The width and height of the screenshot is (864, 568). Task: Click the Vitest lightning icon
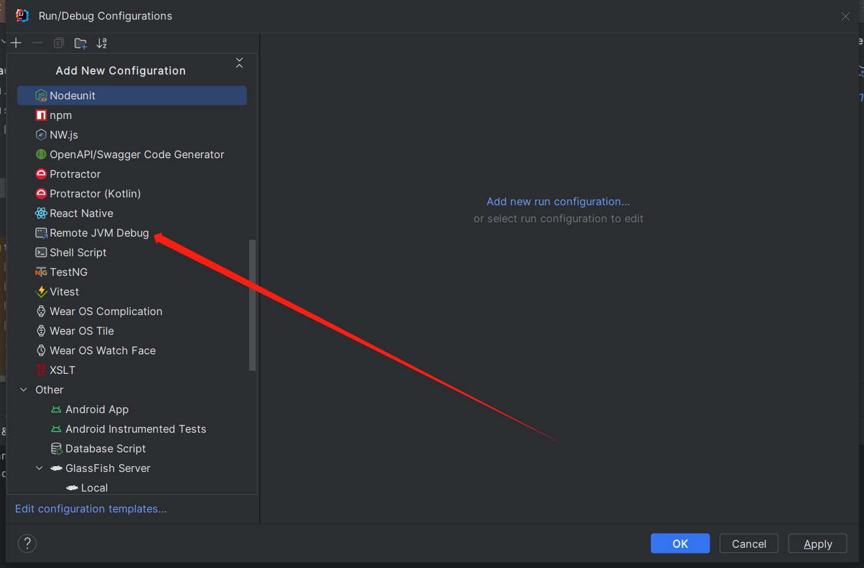coord(41,292)
